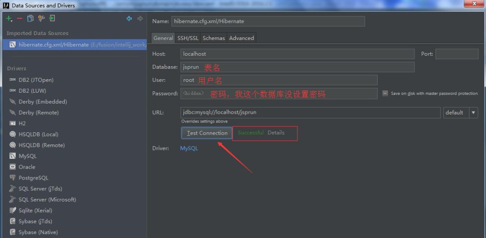This screenshot has width=486, height=238.
Task: Switch to the SSH/SSL tab
Action: [x=188, y=38]
